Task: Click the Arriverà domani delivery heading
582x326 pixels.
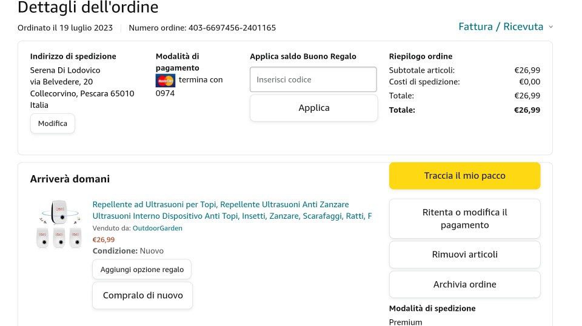Action: click(x=70, y=179)
